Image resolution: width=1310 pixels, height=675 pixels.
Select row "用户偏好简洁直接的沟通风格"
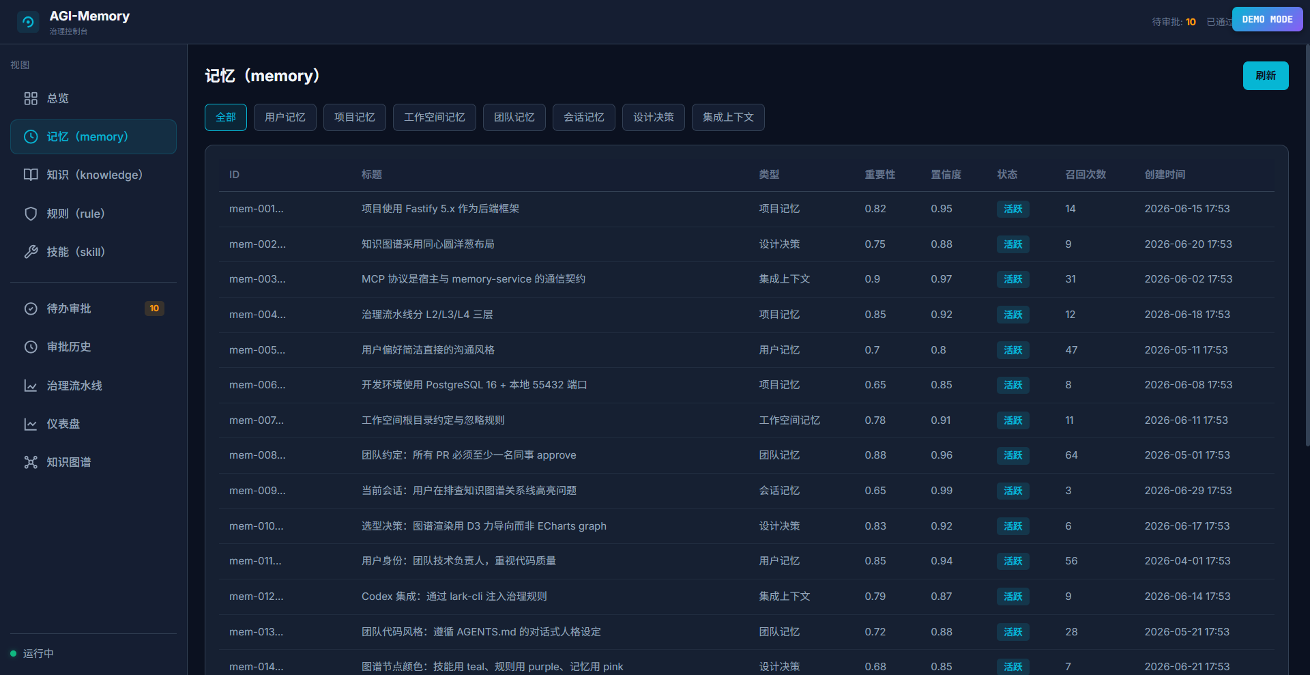(x=746, y=350)
